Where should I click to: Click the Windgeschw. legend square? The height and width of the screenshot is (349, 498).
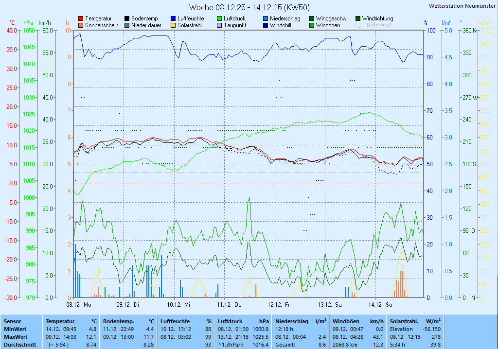[x=312, y=18]
